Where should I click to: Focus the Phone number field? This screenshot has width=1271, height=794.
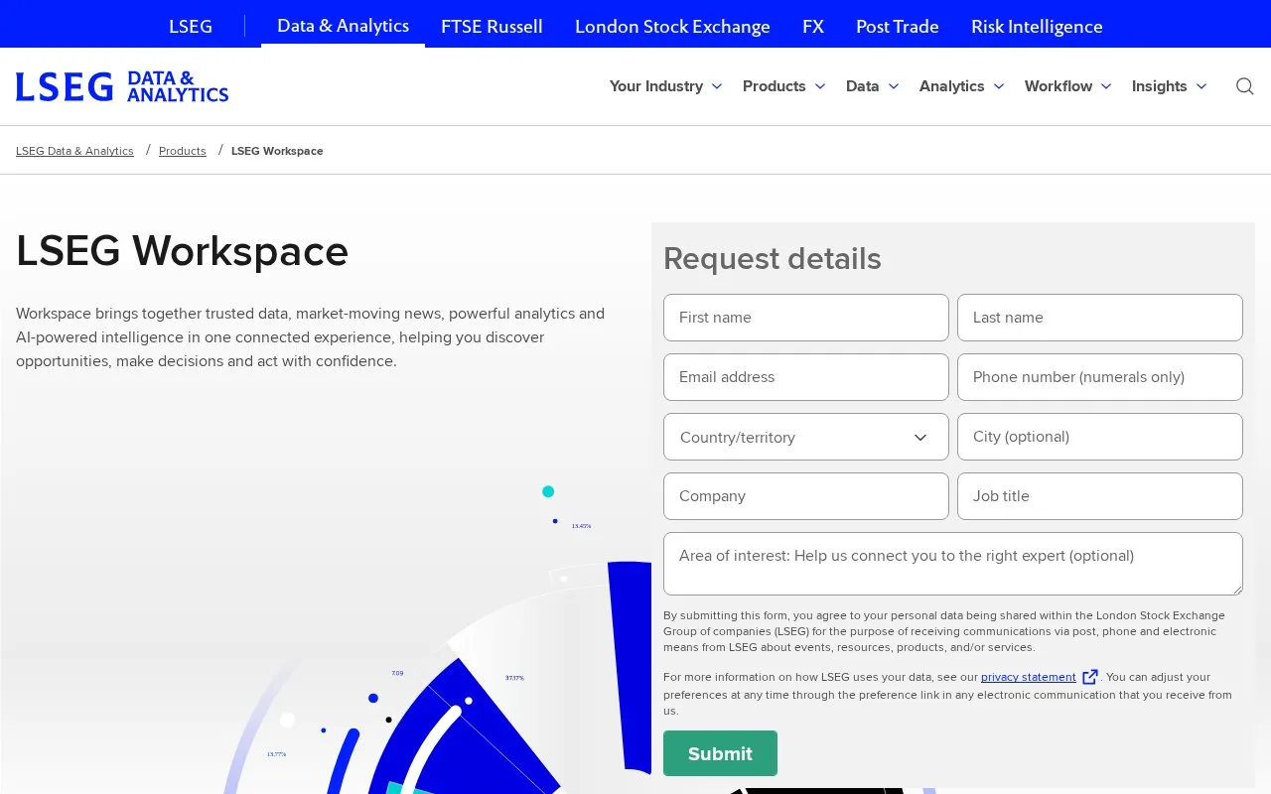1099,377
